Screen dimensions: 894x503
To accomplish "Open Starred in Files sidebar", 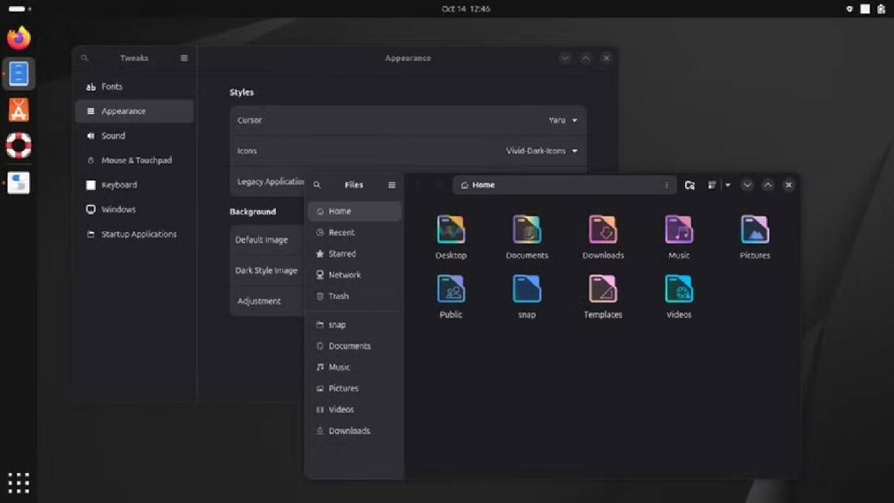I will pos(355,253).
